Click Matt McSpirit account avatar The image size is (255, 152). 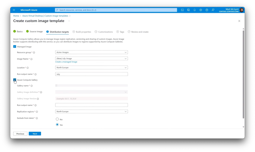pos(242,10)
